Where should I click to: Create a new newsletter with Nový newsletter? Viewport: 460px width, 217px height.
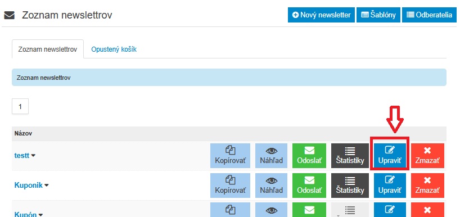coord(321,15)
